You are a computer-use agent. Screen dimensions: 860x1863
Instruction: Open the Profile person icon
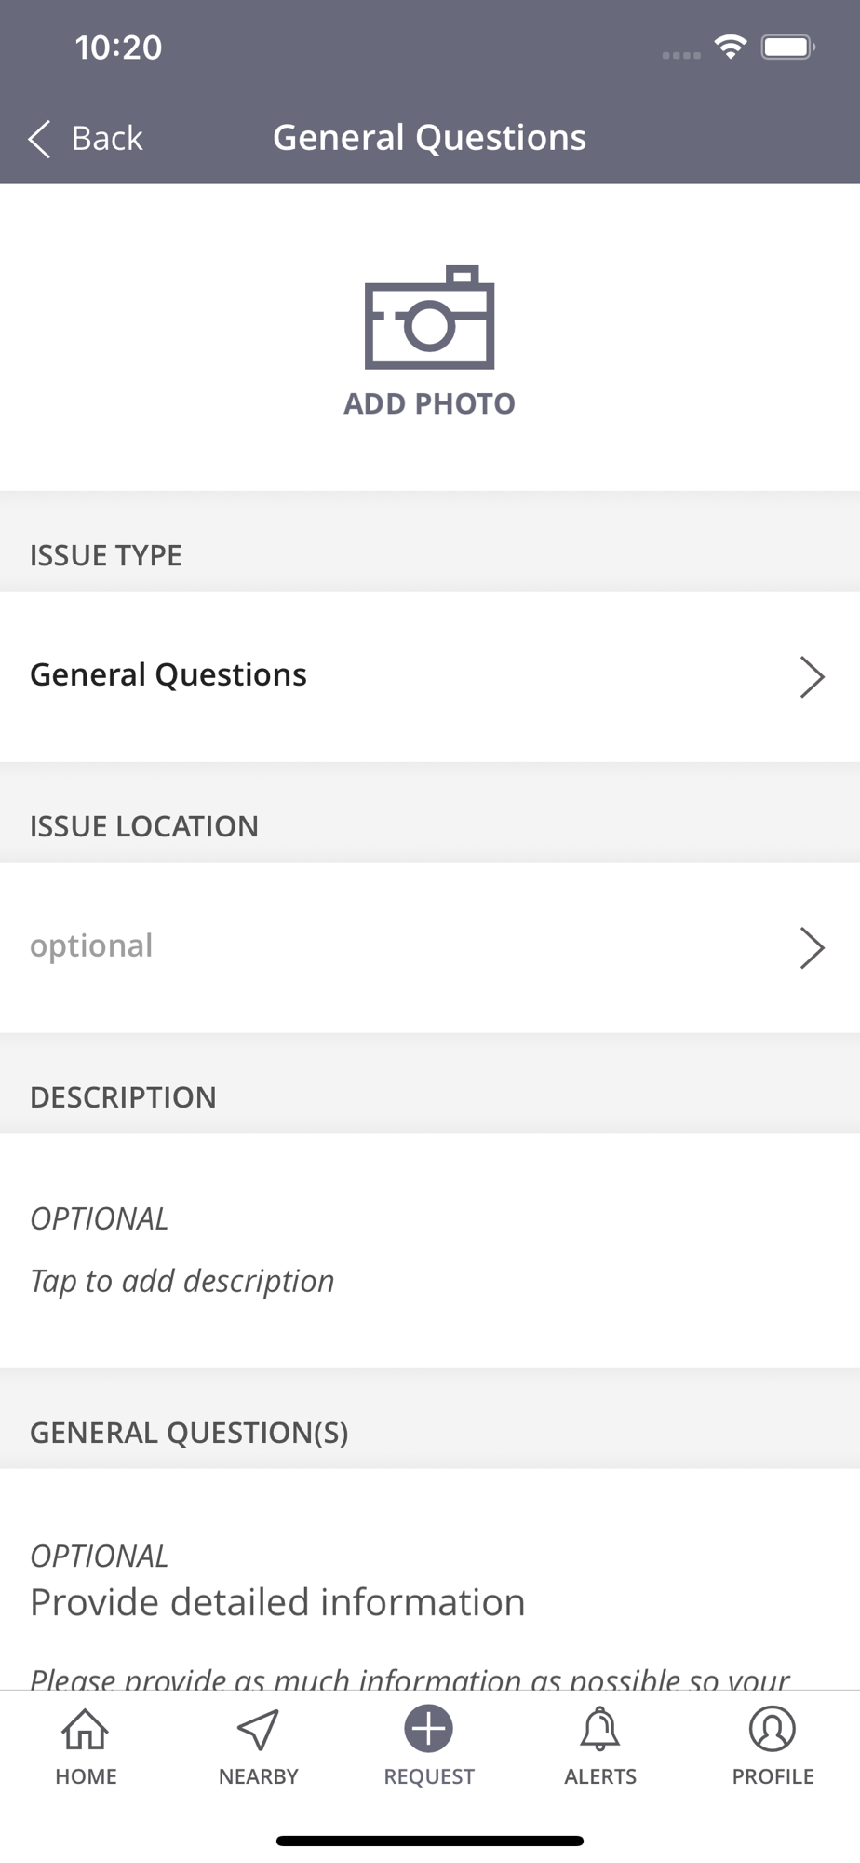point(773,1729)
